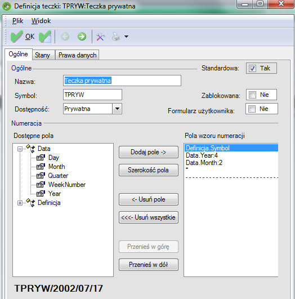Switch to the Ogólne tab

click(x=19, y=54)
